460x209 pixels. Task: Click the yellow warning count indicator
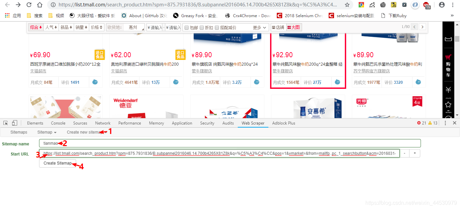click(x=433, y=123)
